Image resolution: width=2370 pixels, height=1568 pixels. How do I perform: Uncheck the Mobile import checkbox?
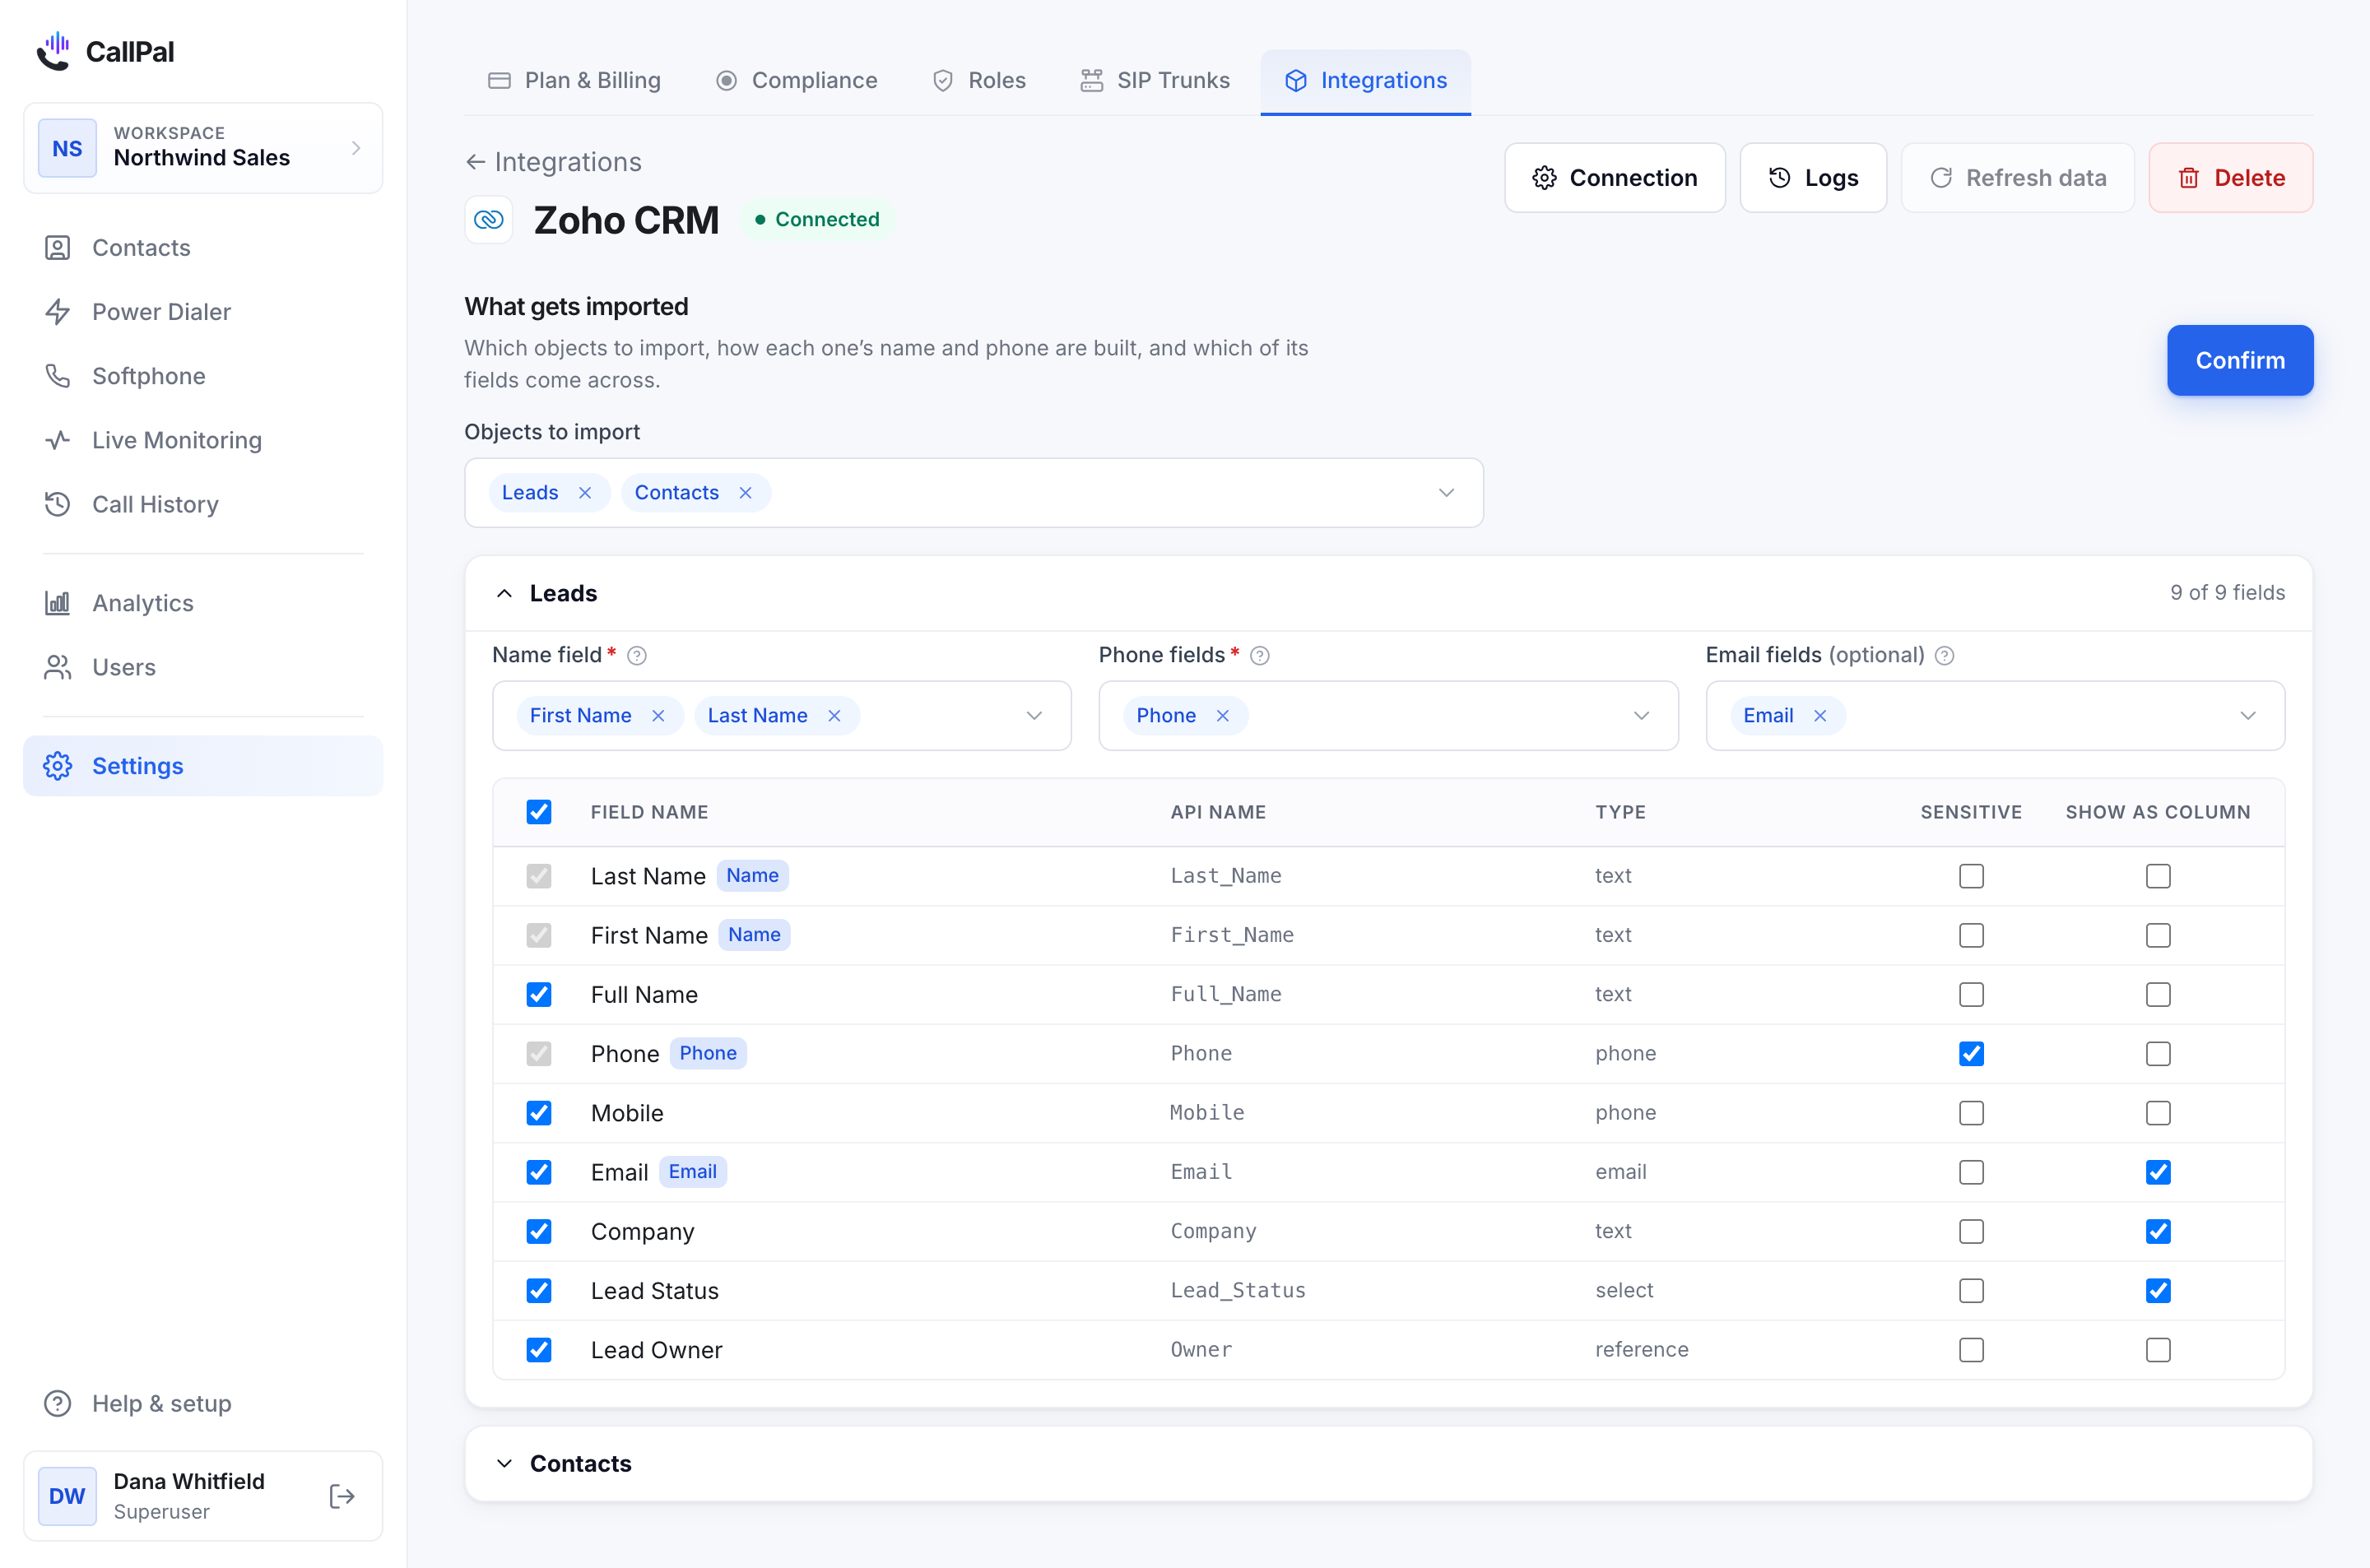coord(539,1113)
